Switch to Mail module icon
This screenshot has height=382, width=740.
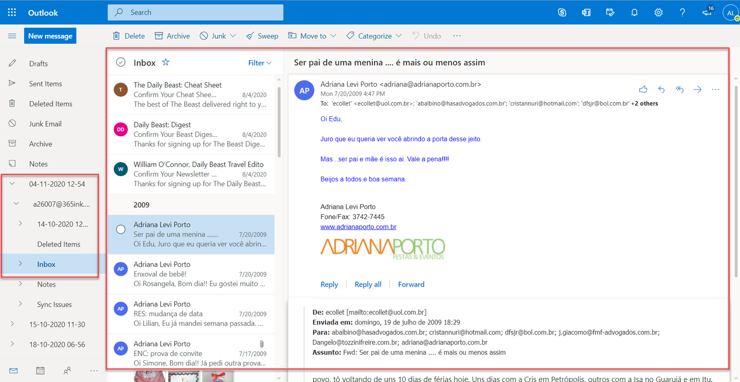(13, 370)
